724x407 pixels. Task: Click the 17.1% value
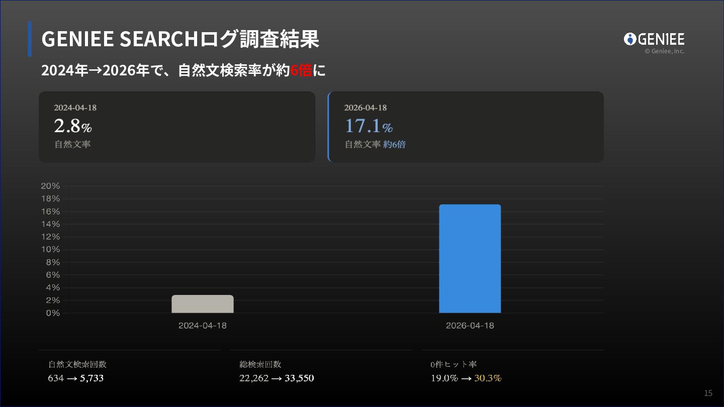pos(369,126)
